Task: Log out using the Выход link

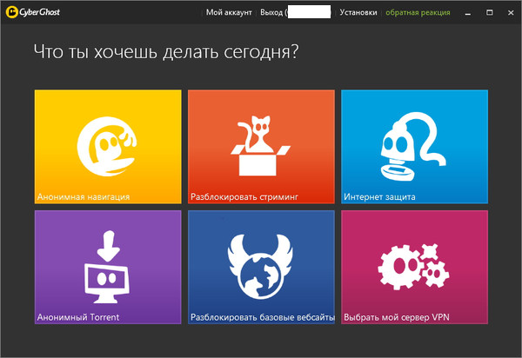Action: click(271, 13)
